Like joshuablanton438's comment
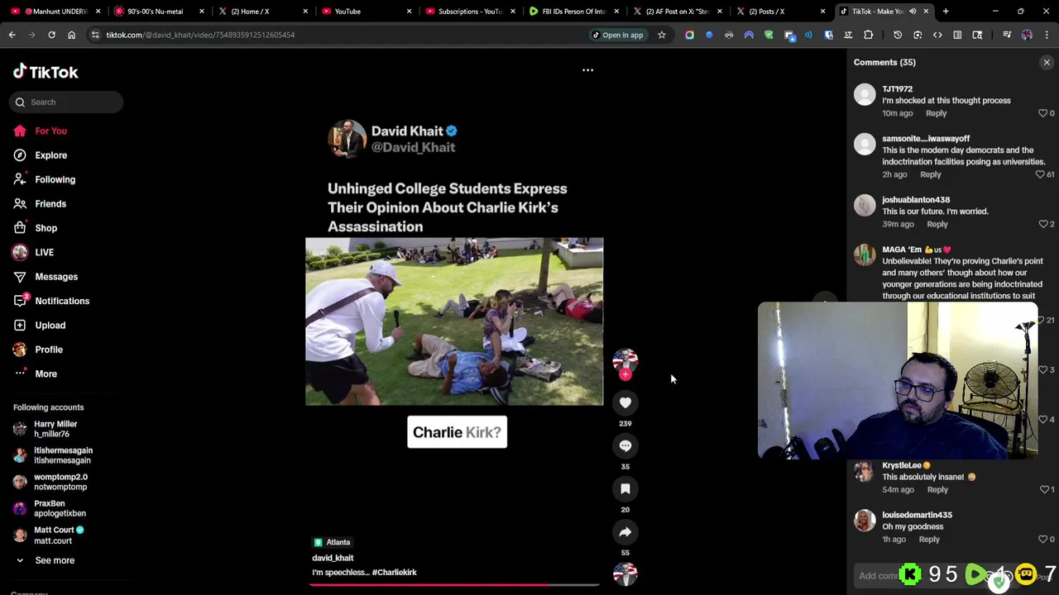The image size is (1059, 595). click(1042, 224)
